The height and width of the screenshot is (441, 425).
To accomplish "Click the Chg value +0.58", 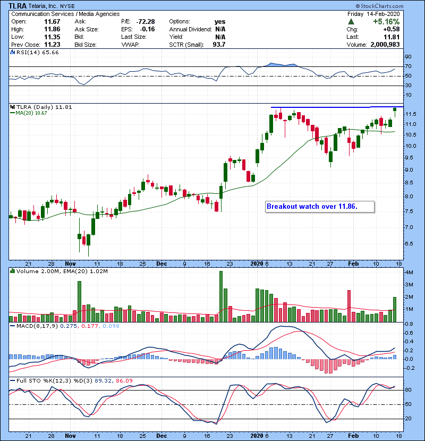I will pyautogui.click(x=391, y=29).
